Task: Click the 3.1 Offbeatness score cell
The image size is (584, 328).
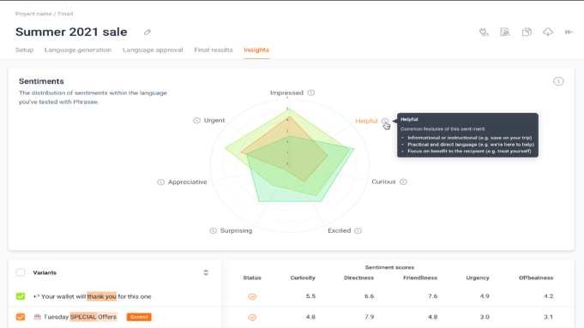Action: [x=548, y=317]
